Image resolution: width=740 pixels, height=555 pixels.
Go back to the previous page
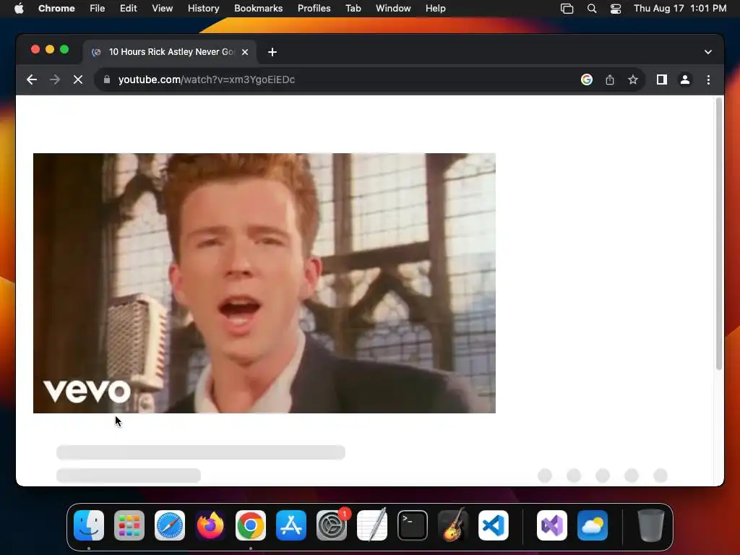tap(32, 79)
